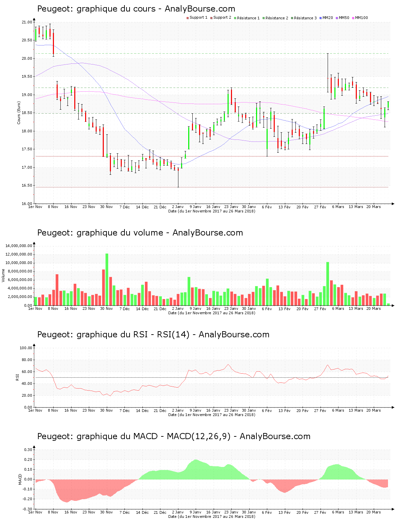Click the 80.00 label on the RSI axis
The width and height of the screenshot is (407, 526).
click(27, 360)
